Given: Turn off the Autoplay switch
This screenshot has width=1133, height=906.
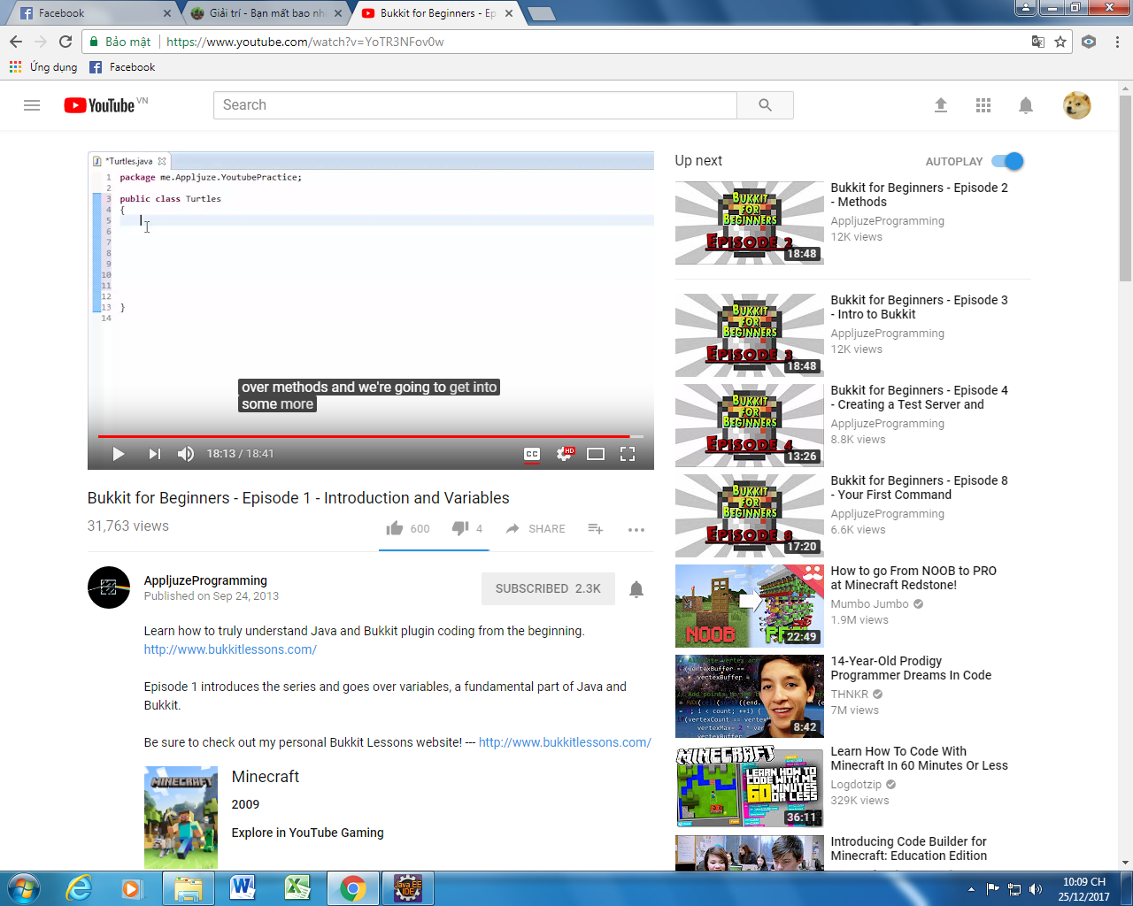Looking at the screenshot, I should [x=1007, y=161].
